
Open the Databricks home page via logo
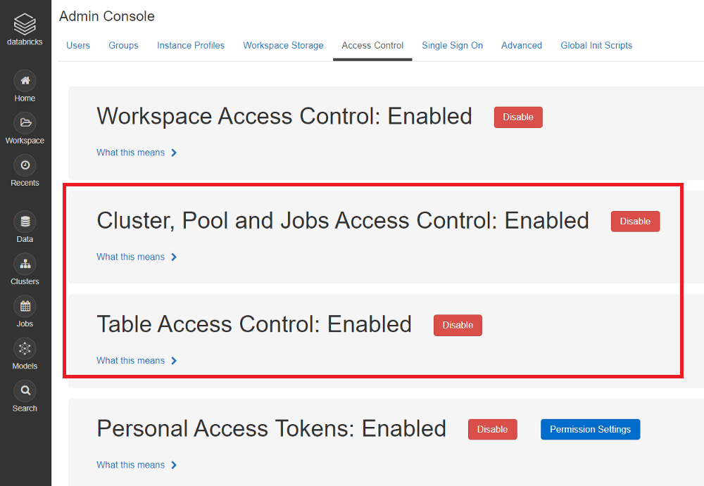point(25,25)
